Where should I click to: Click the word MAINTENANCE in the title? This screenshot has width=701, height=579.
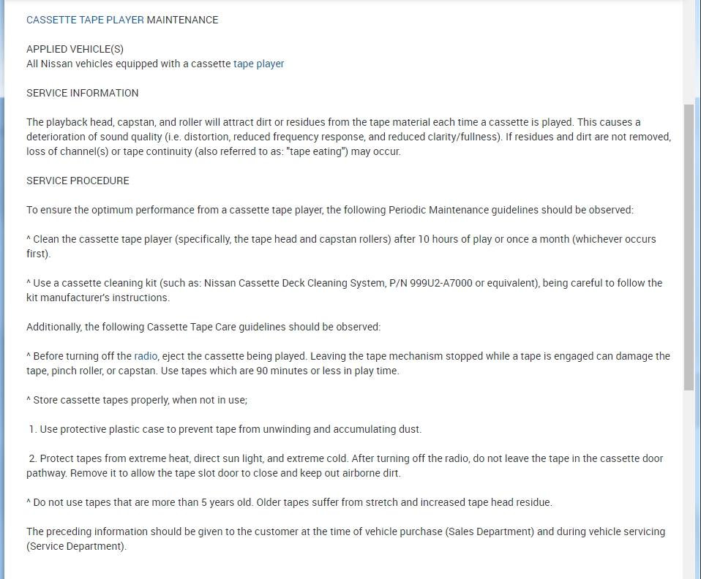coord(182,20)
